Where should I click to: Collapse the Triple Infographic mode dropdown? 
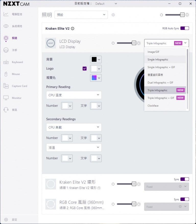pyautogui.click(x=166, y=43)
